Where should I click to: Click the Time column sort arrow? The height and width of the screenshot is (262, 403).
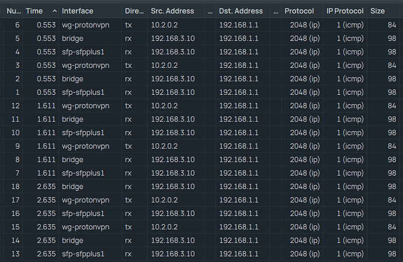(x=54, y=11)
